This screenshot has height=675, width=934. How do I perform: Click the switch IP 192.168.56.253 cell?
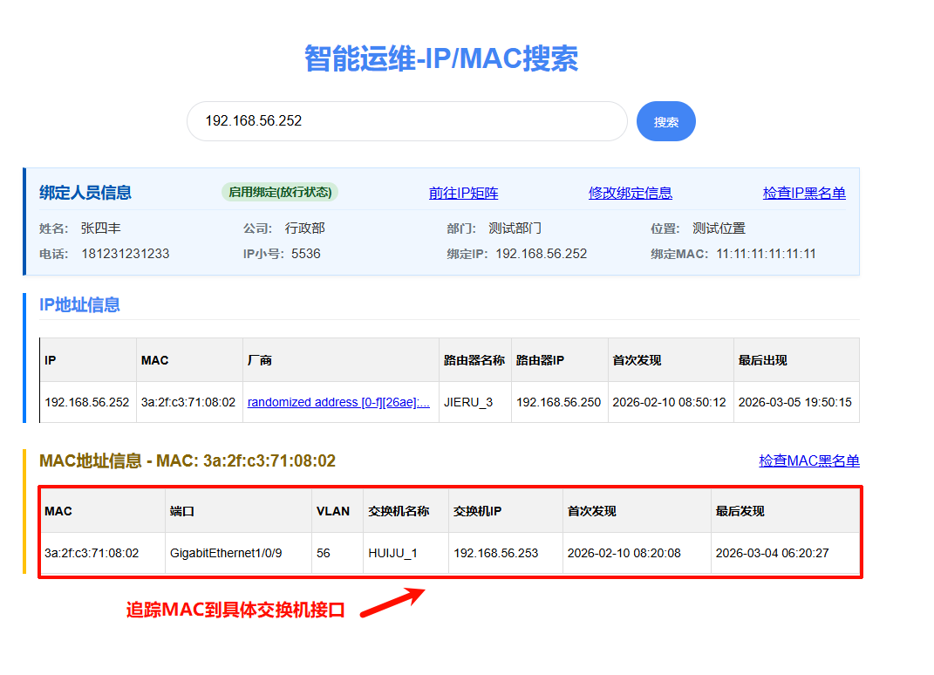coord(495,553)
